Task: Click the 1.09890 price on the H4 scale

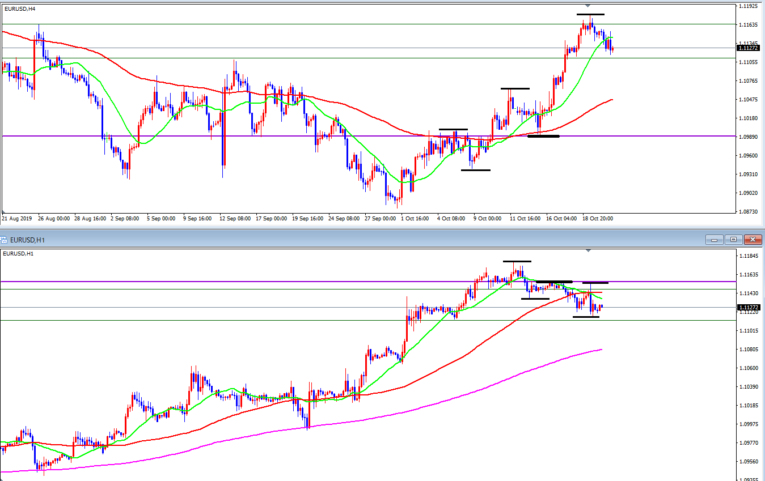Action: point(749,137)
